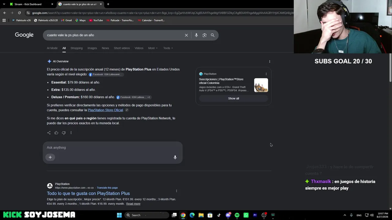
Task: Open Google Lens image search
Action: (205, 35)
